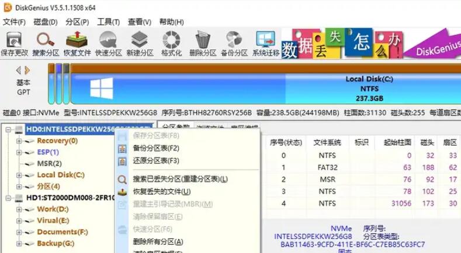The width and height of the screenshot is (461, 253).
Task: Click the 序号(状态) column header
Action: coord(286,143)
